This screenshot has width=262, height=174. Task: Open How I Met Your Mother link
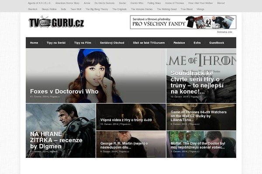[200, 3]
